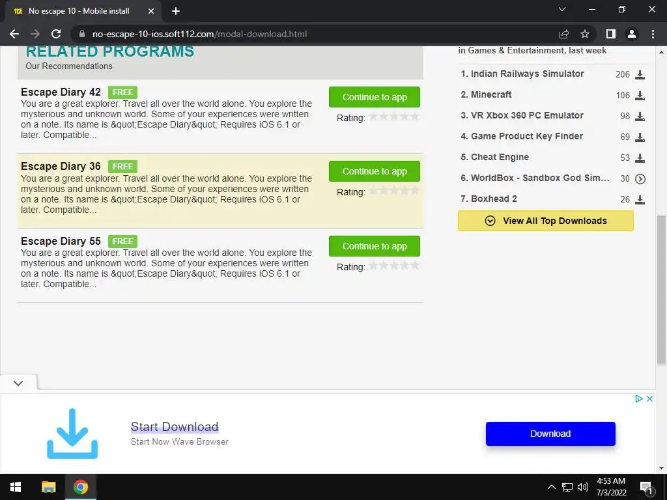
Task: Continue to app for Escape Diary 55
Action: tap(375, 246)
